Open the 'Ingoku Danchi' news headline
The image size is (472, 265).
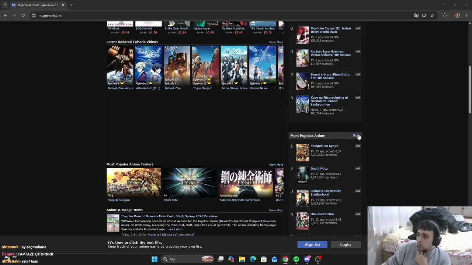click(170, 216)
